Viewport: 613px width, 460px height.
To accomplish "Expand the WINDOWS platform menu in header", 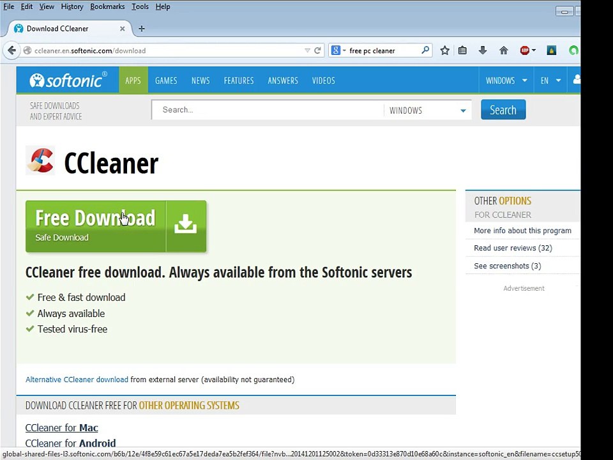I will pyautogui.click(x=506, y=80).
